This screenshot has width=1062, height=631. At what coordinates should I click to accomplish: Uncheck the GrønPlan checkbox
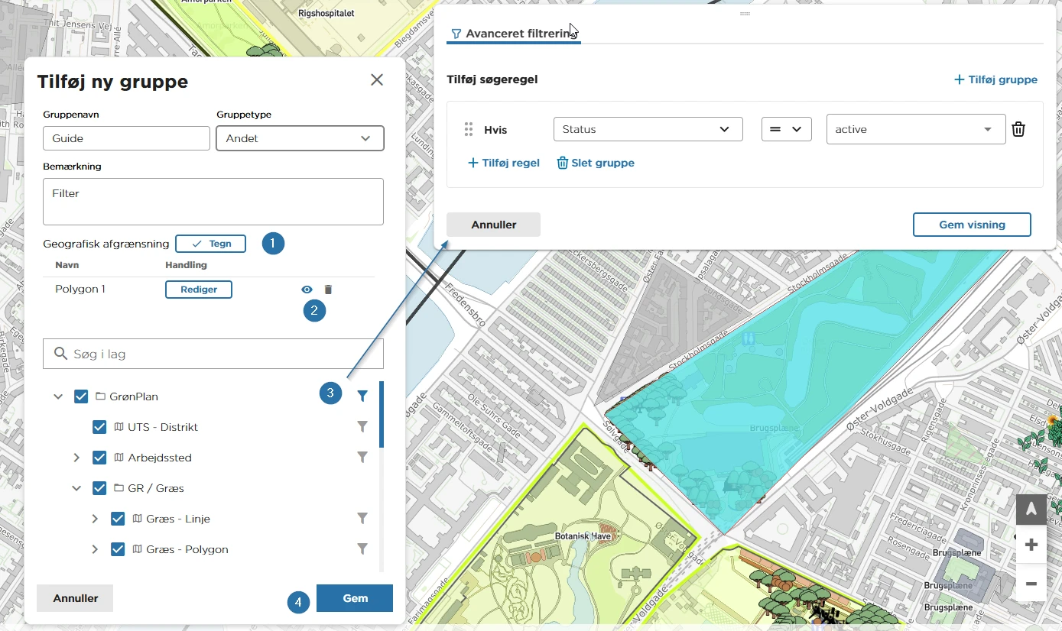[81, 396]
